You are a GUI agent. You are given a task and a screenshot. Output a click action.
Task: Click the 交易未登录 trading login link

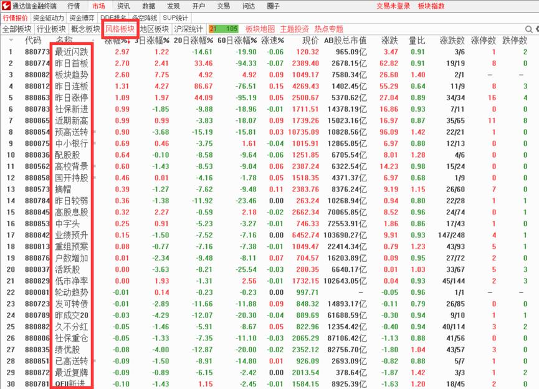click(x=394, y=6)
